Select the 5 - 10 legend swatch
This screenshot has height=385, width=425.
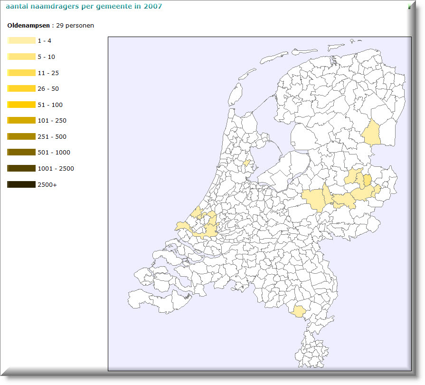tap(21, 57)
